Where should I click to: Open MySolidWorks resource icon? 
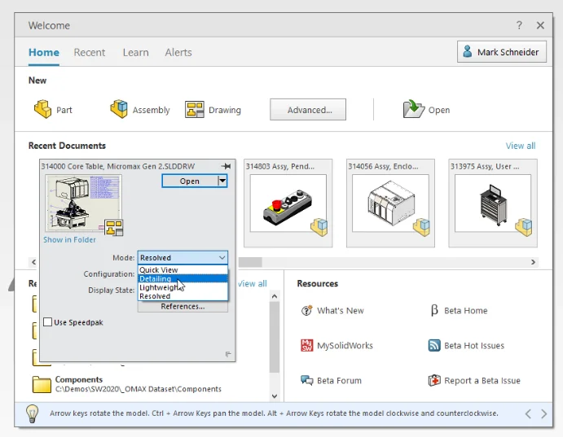click(x=306, y=345)
